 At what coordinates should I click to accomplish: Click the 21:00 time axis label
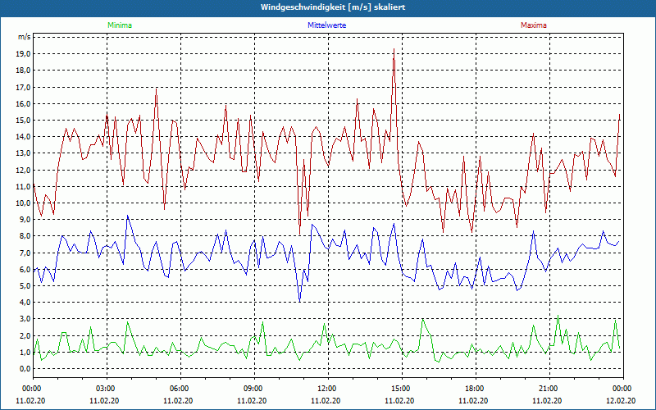[x=549, y=389]
